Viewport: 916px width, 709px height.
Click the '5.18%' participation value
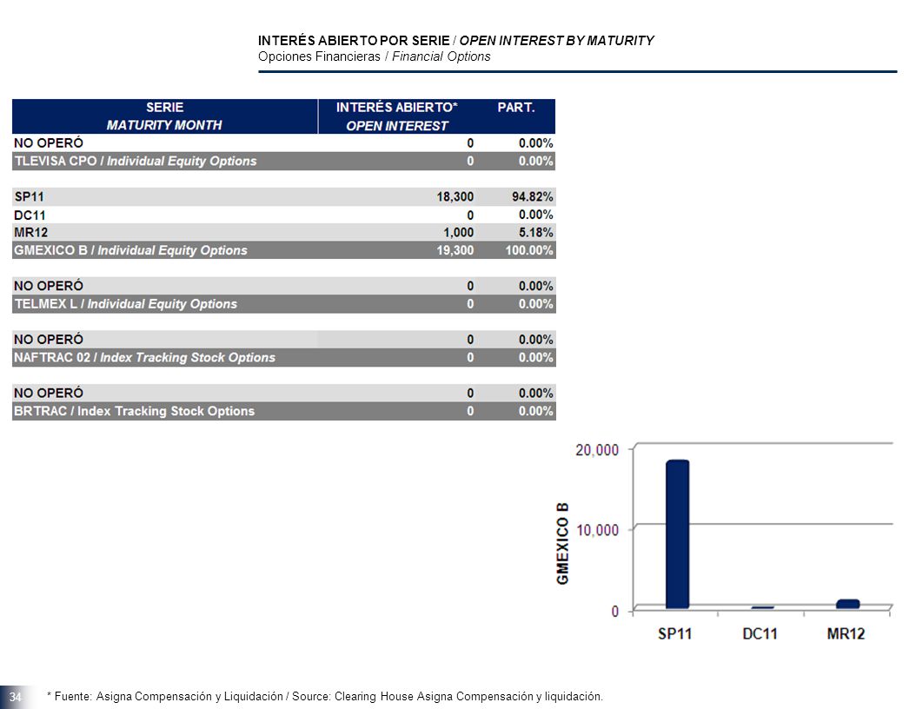(x=535, y=233)
